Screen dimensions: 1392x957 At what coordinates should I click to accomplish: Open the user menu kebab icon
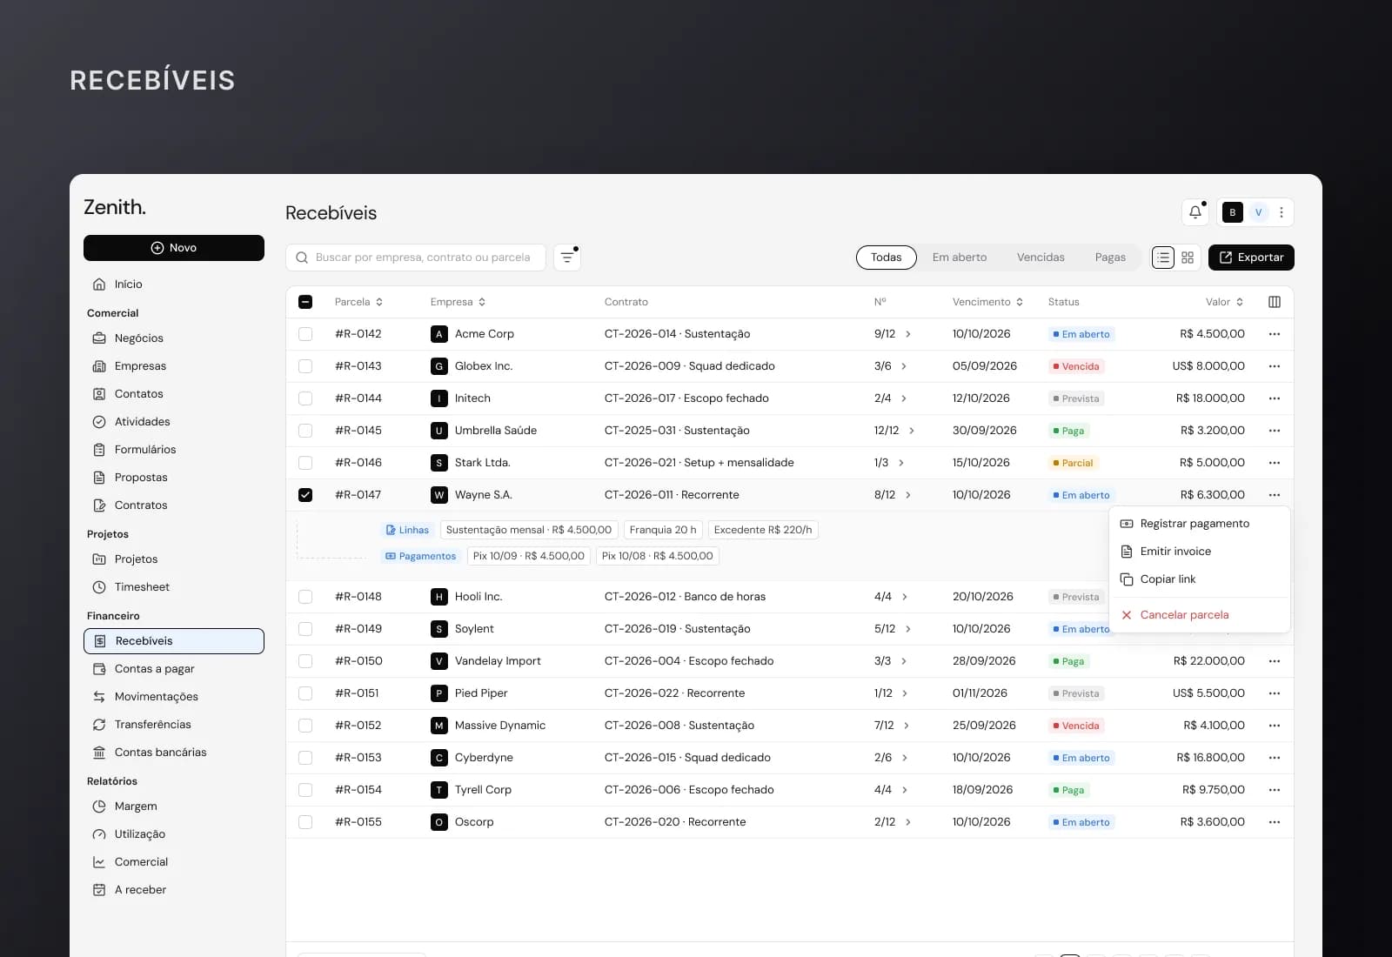[x=1282, y=212]
